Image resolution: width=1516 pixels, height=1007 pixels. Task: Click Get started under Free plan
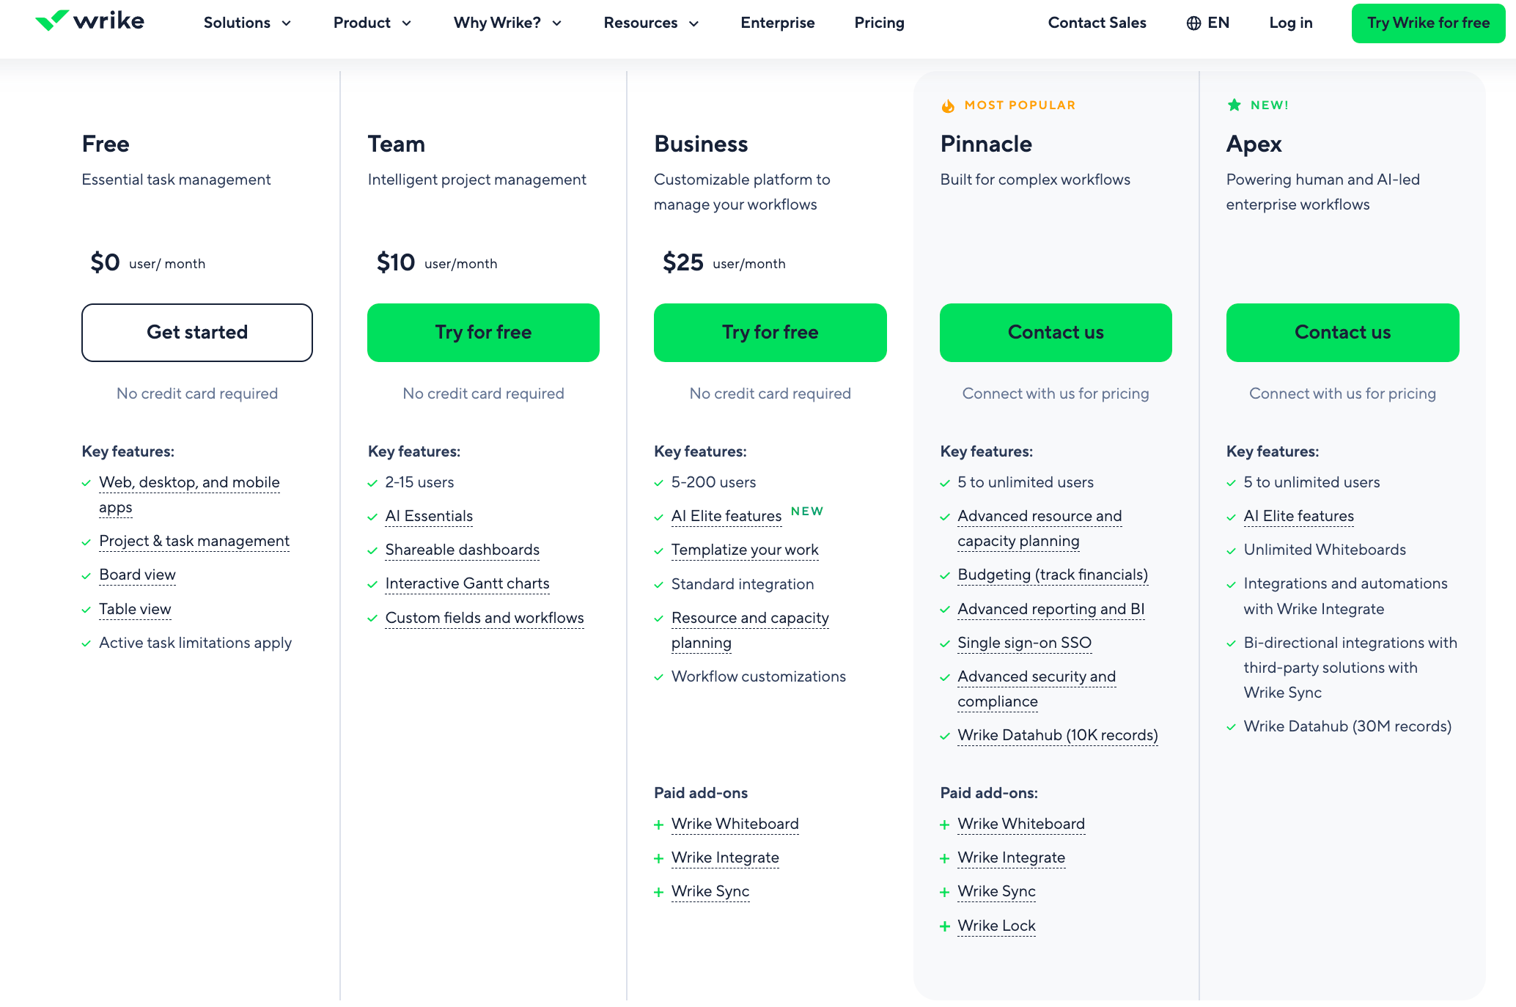[196, 332]
